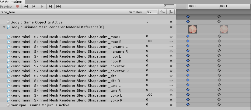Collapse Body Material Reference property
This screenshot has height=110, width=251.
4,27
